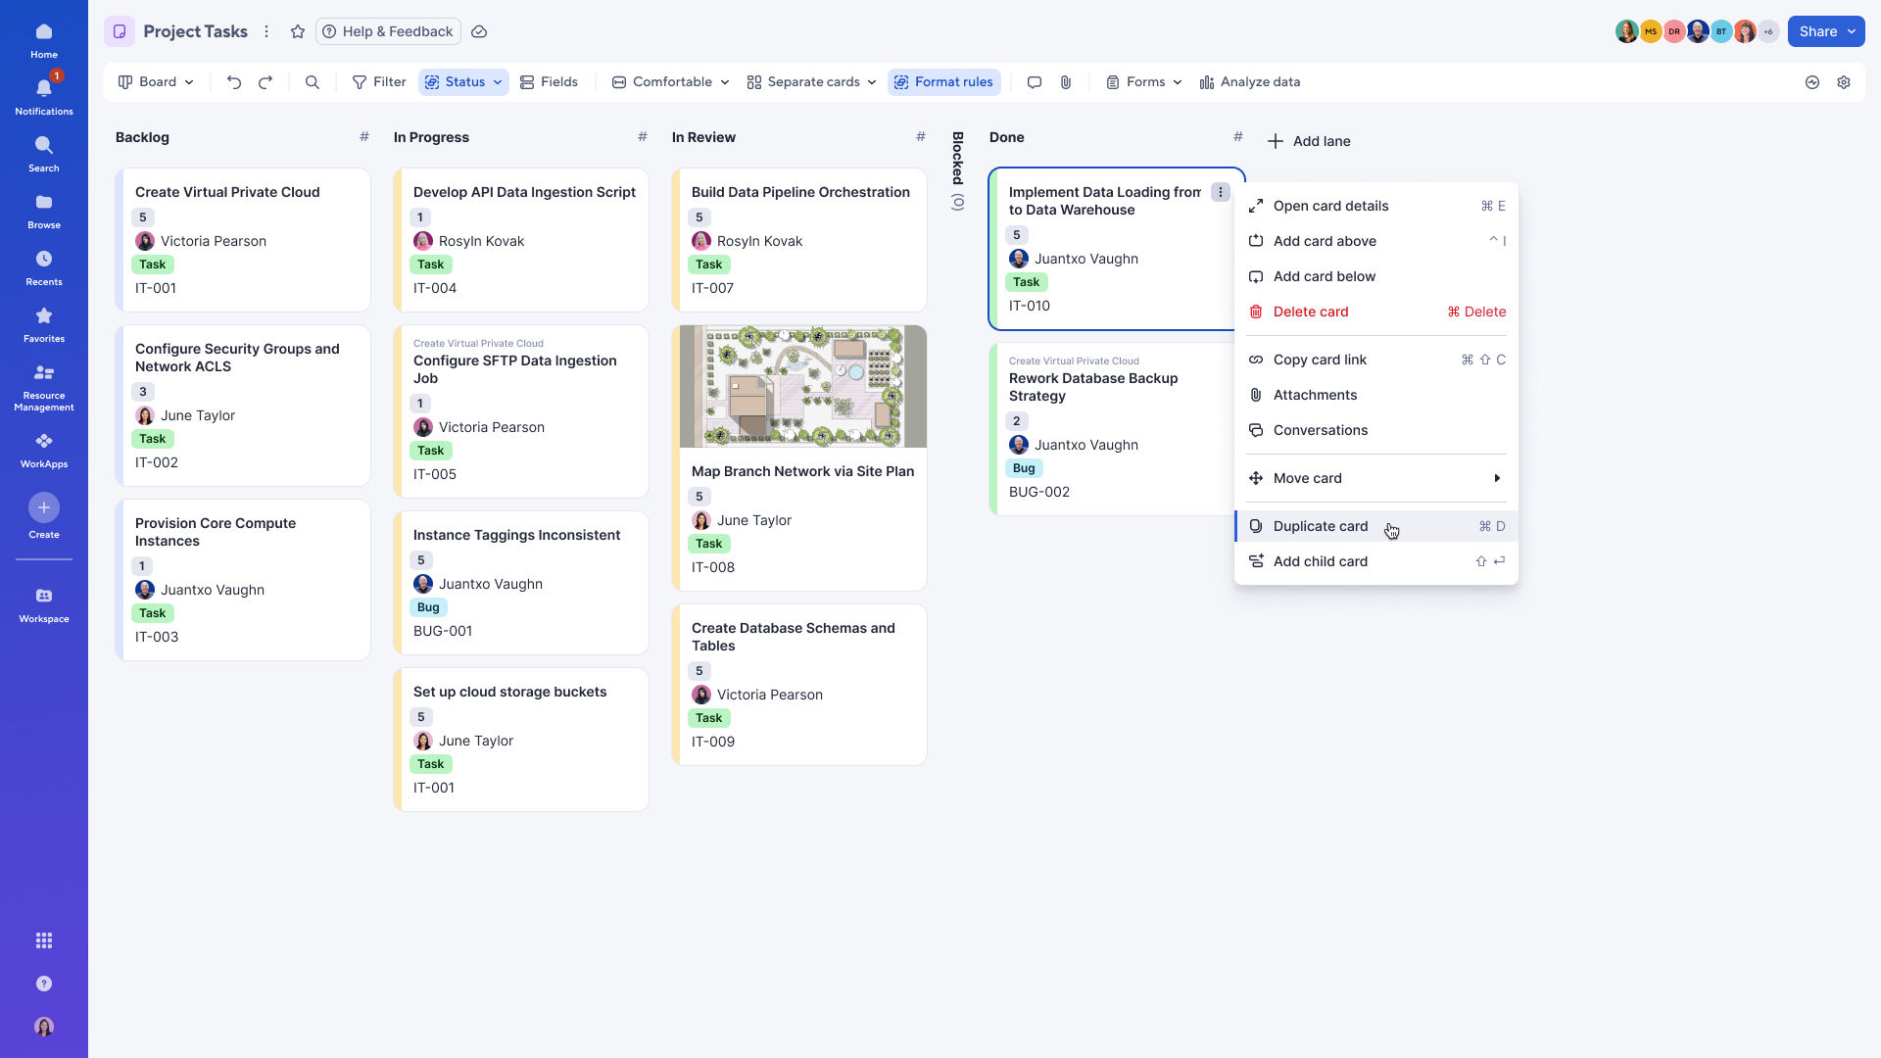Create a new item from the sidebar

click(43, 507)
